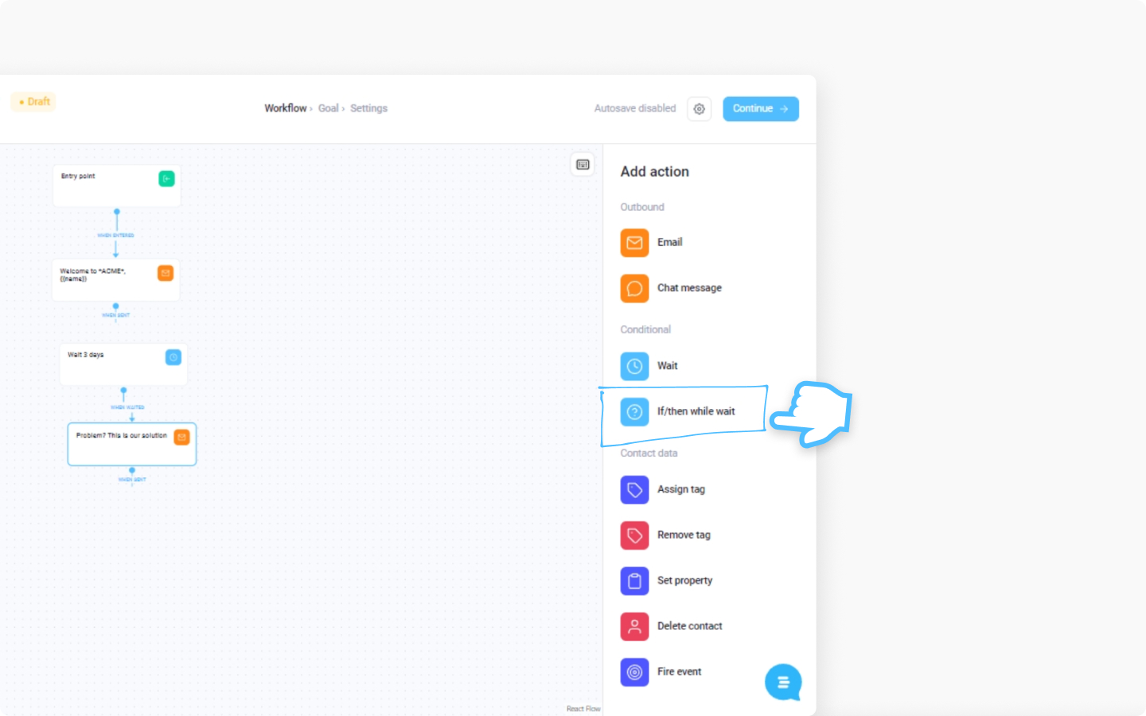
Task: Click clock icon on Wait 3 days node
Action: [x=173, y=357]
